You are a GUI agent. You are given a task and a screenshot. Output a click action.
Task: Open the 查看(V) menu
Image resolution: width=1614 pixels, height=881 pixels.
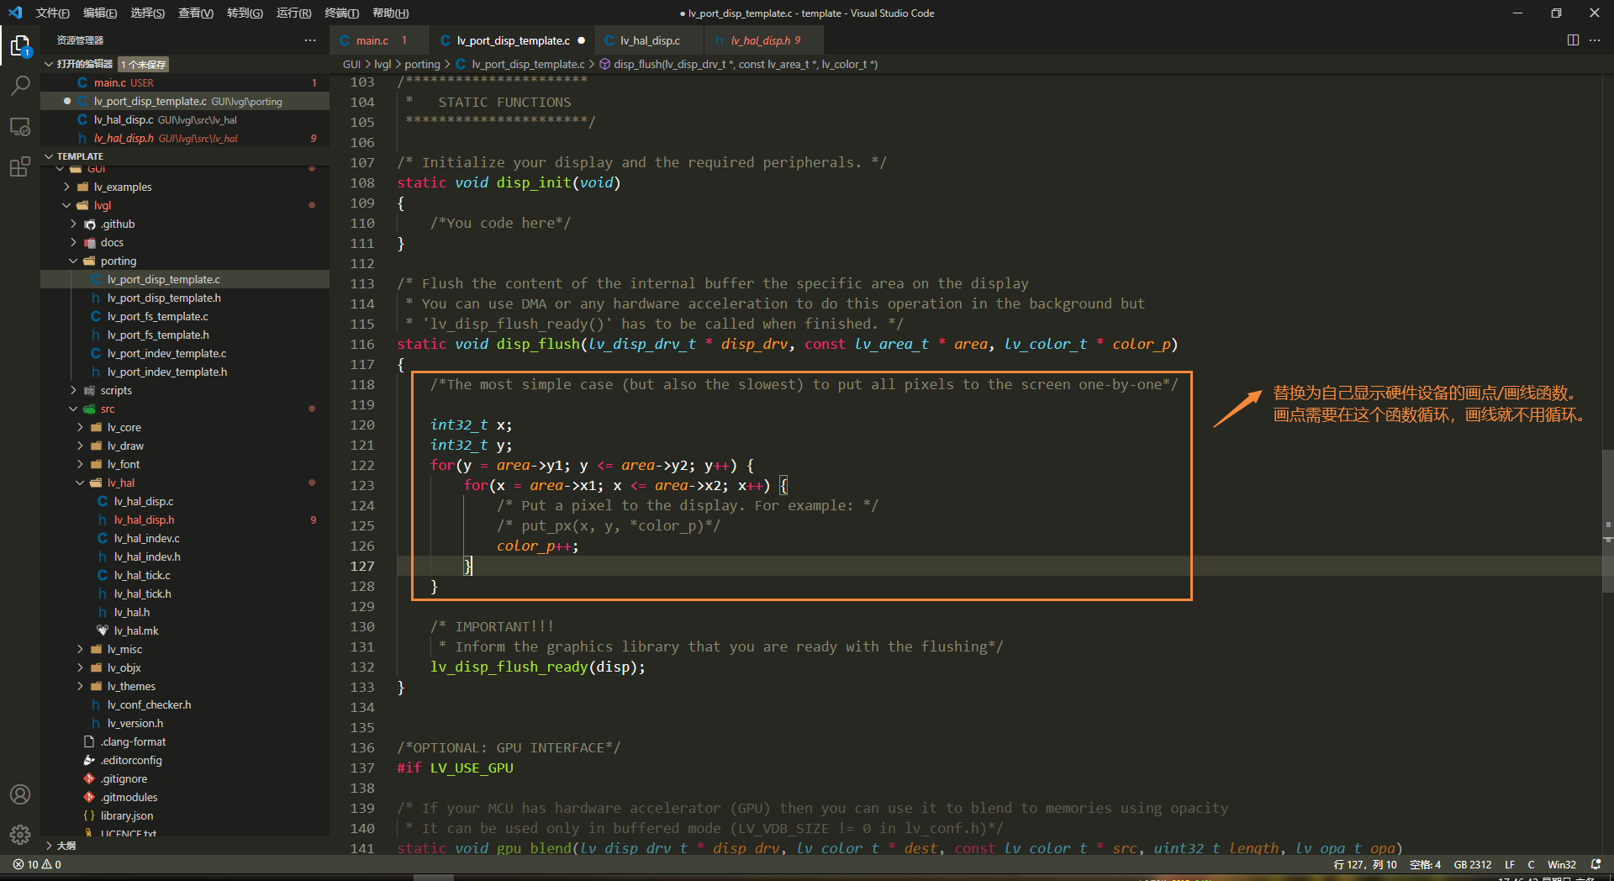196,13
